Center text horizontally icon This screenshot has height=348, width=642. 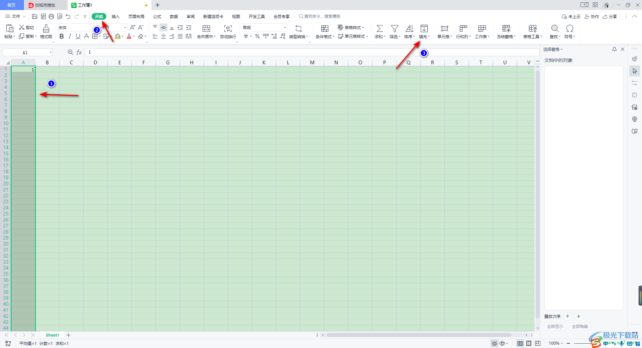(164, 36)
